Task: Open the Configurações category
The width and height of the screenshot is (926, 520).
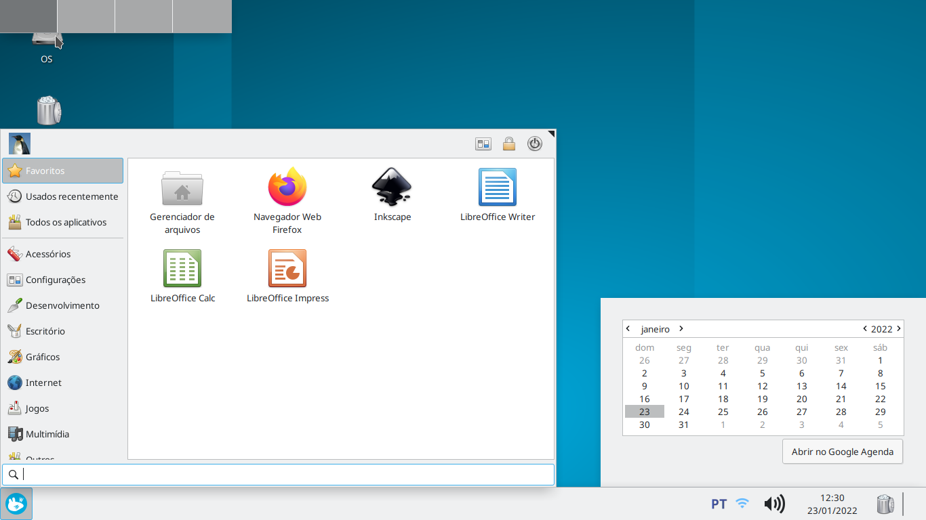Action: point(63,280)
